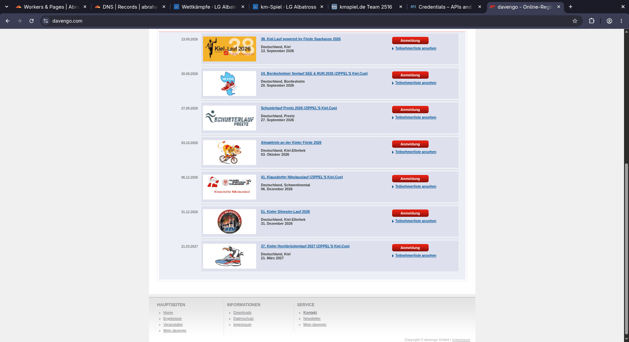
Task: Click the Kiel.Lauf 2026 logo thumbnail
Action: [x=230, y=49]
